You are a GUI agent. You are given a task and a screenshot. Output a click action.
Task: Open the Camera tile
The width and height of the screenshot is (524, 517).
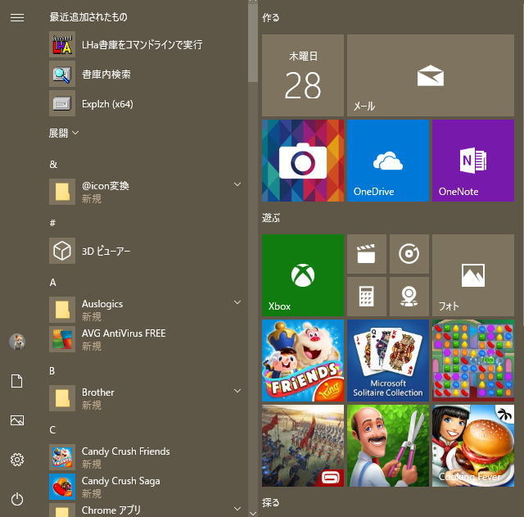(303, 161)
